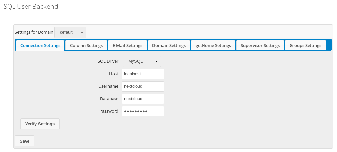Click the "SQL Driver" label text
The image size is (337, 152).
(x=108, y=61)
